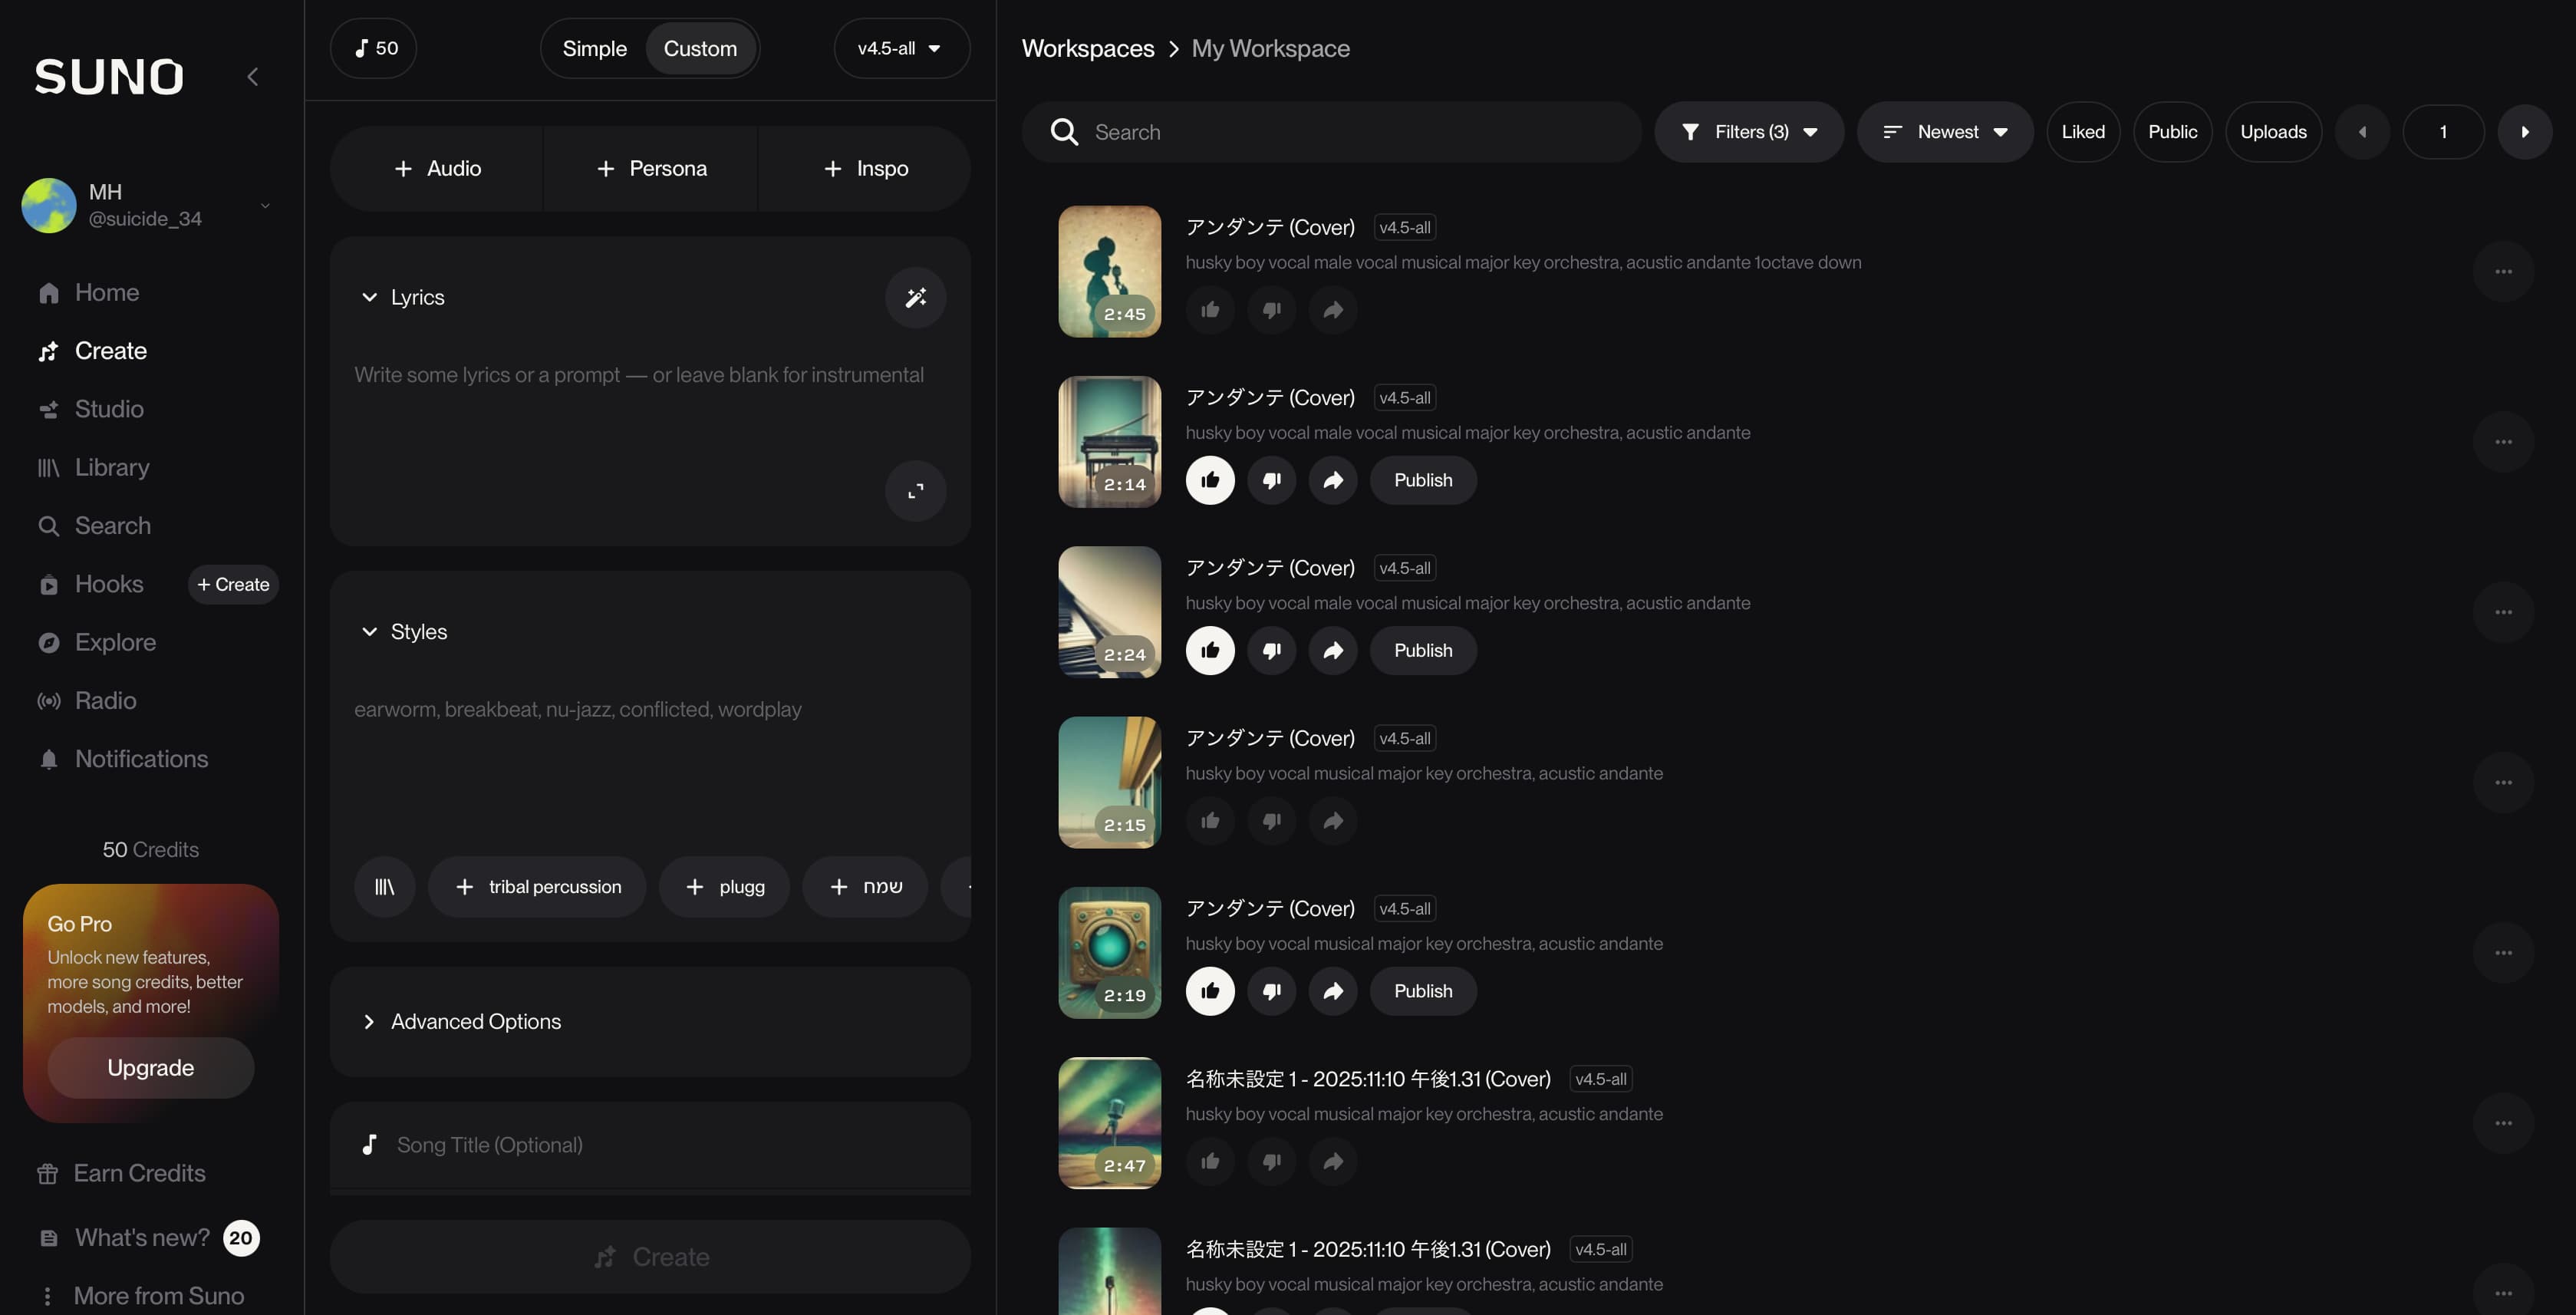Click the magic wand lyrics generator icon
The image size is (2576, 1315).
coord(915,297)
